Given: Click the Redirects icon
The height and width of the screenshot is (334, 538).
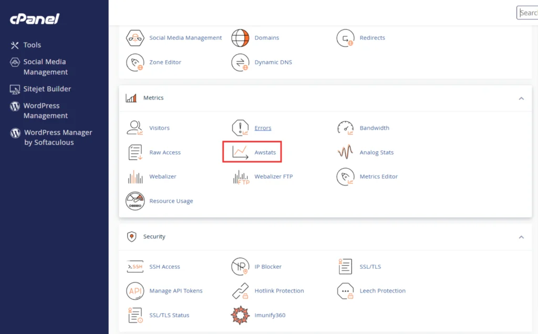Looking at the screenshot, I should (345, 38).
